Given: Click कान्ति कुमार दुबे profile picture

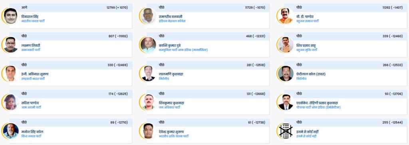Looking at the screenshot, I should click(x=148, y=45).
